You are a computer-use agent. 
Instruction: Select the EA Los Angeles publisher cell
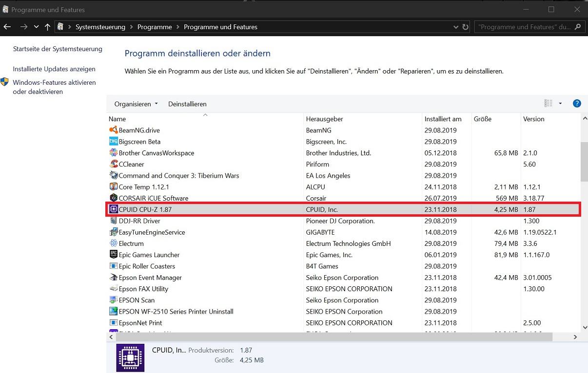(x=328, y=176)
